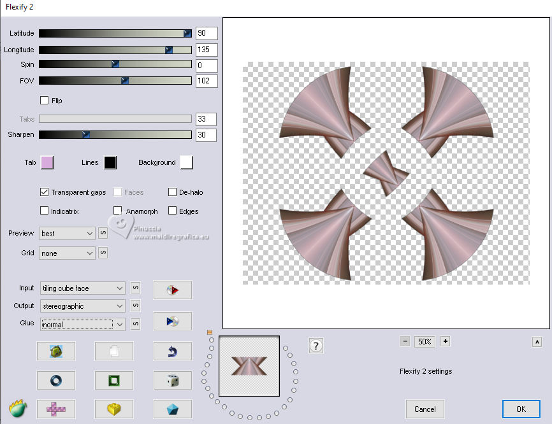Zoom out with the minus button
This screenshot has height=424, width=552.
tap(405, 341)
